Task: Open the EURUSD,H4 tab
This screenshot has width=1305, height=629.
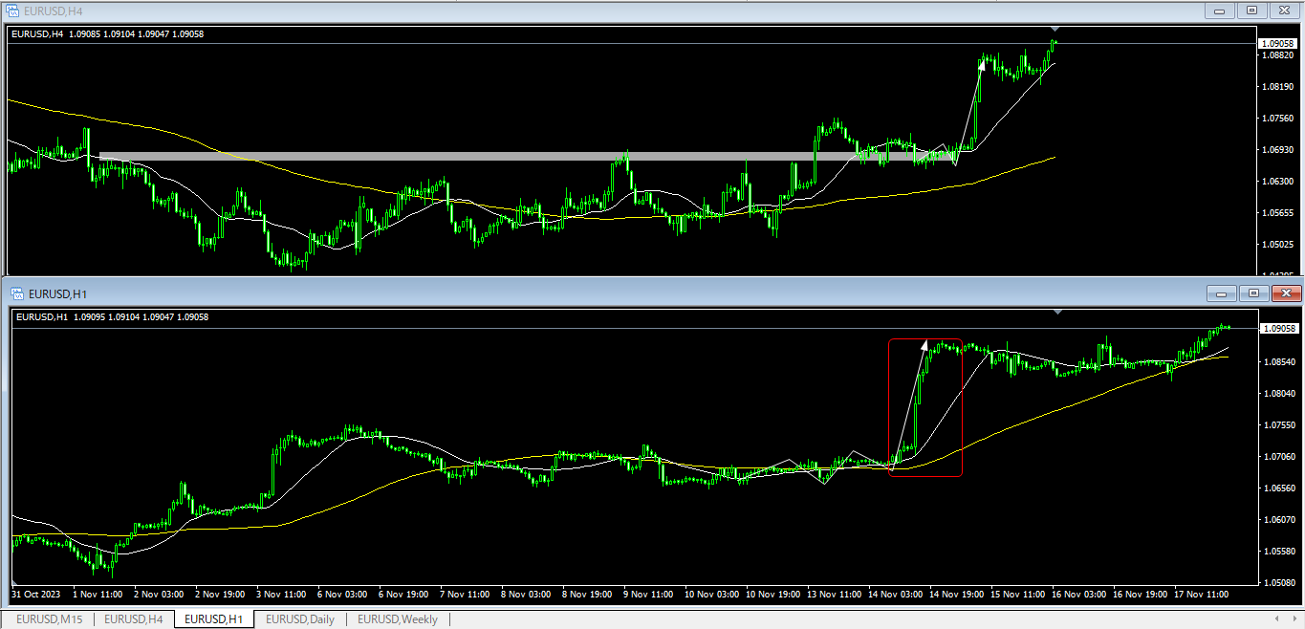Action: click(133, 619)
